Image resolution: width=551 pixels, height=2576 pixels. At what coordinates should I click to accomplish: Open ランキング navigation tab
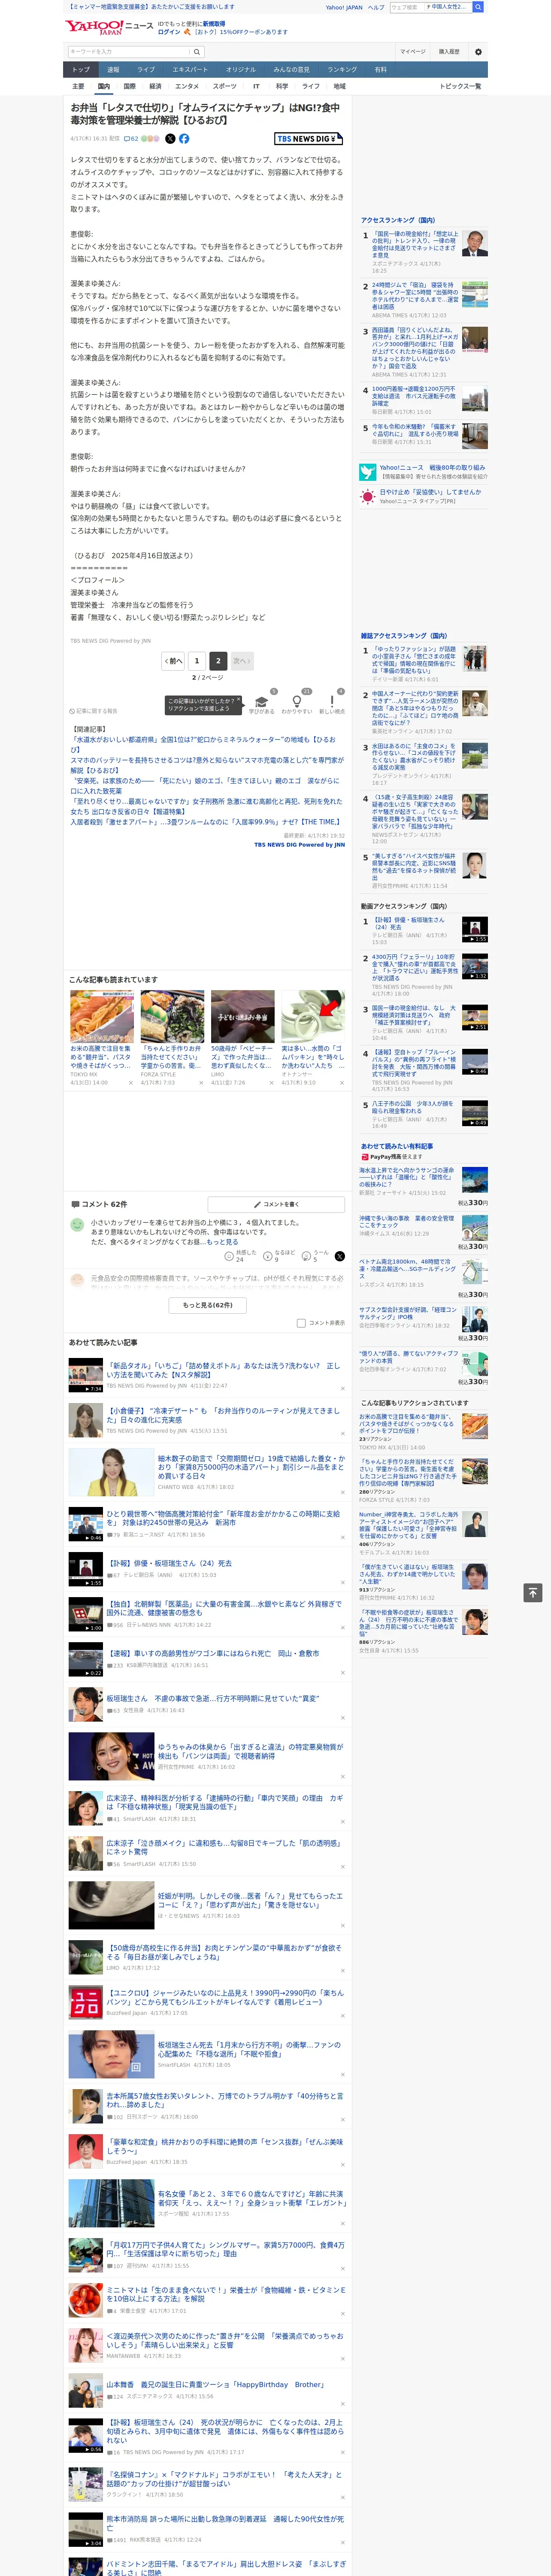pos(342,70)
